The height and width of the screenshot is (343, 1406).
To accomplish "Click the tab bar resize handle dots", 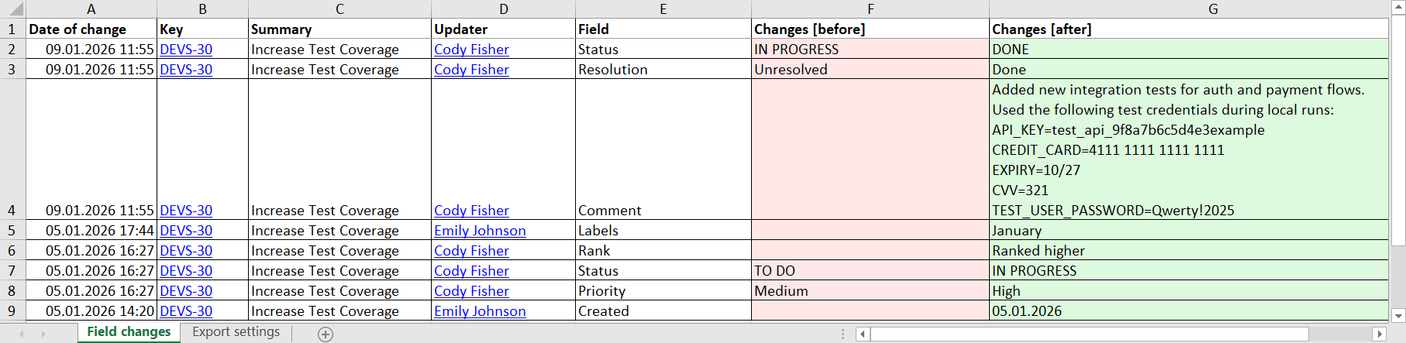I will (x=843, y=334).
